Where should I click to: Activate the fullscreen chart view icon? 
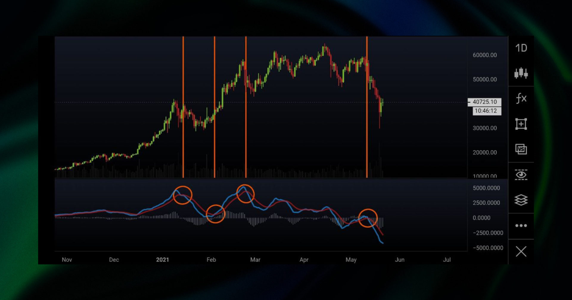[521, 124]
